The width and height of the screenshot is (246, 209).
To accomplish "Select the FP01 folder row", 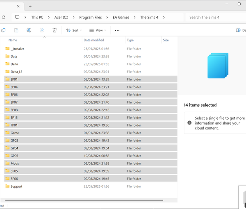I will [91, 125].
